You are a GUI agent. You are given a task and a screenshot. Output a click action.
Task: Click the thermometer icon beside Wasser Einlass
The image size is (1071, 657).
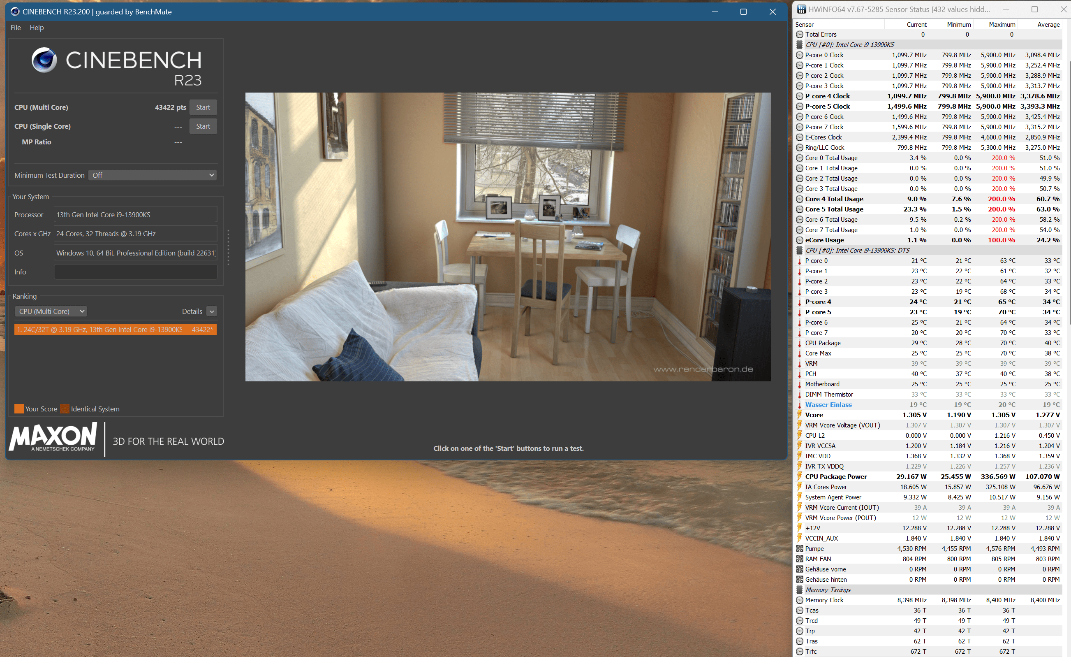(x=799, y=405)
